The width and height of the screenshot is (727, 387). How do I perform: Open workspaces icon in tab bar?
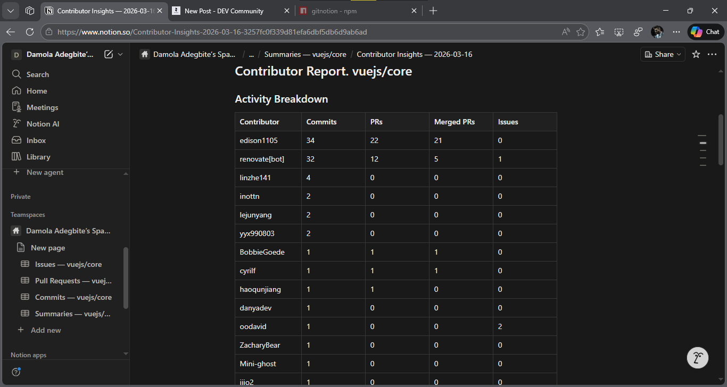[30, 11]
